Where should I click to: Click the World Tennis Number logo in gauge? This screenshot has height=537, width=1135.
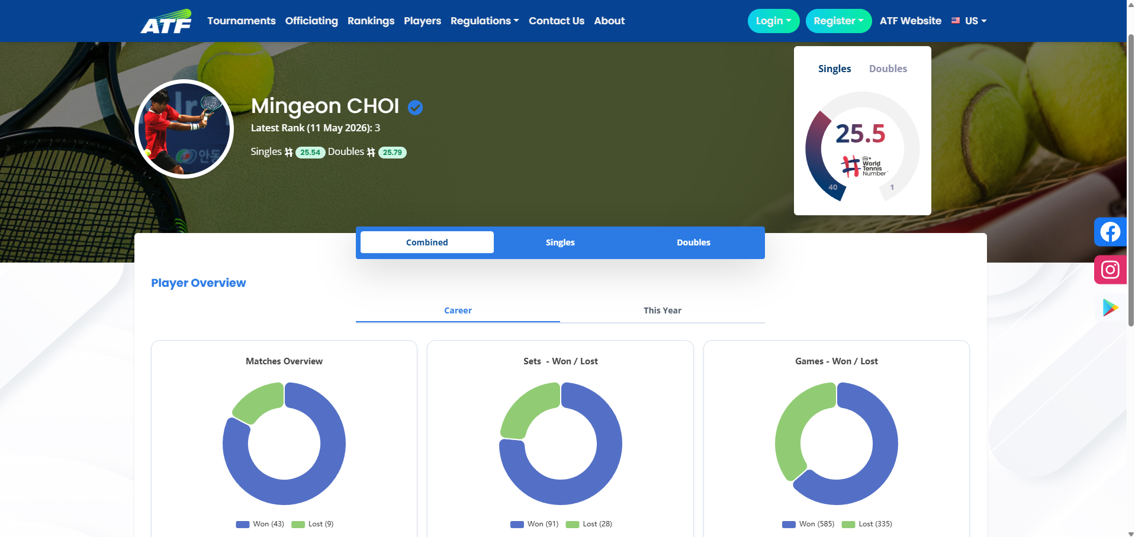tap(864, 166)
